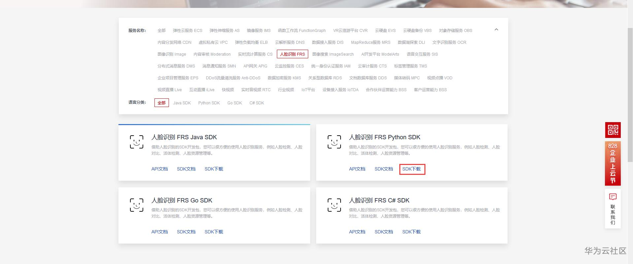Screen dimensions: 633x264
Task: Filter by 分布式消息服务 DMS
Action: click(x=176, y=66)
